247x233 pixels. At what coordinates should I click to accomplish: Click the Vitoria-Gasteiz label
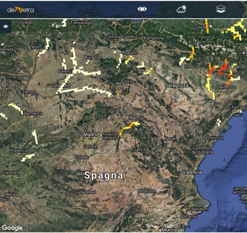tap(123, 37)
